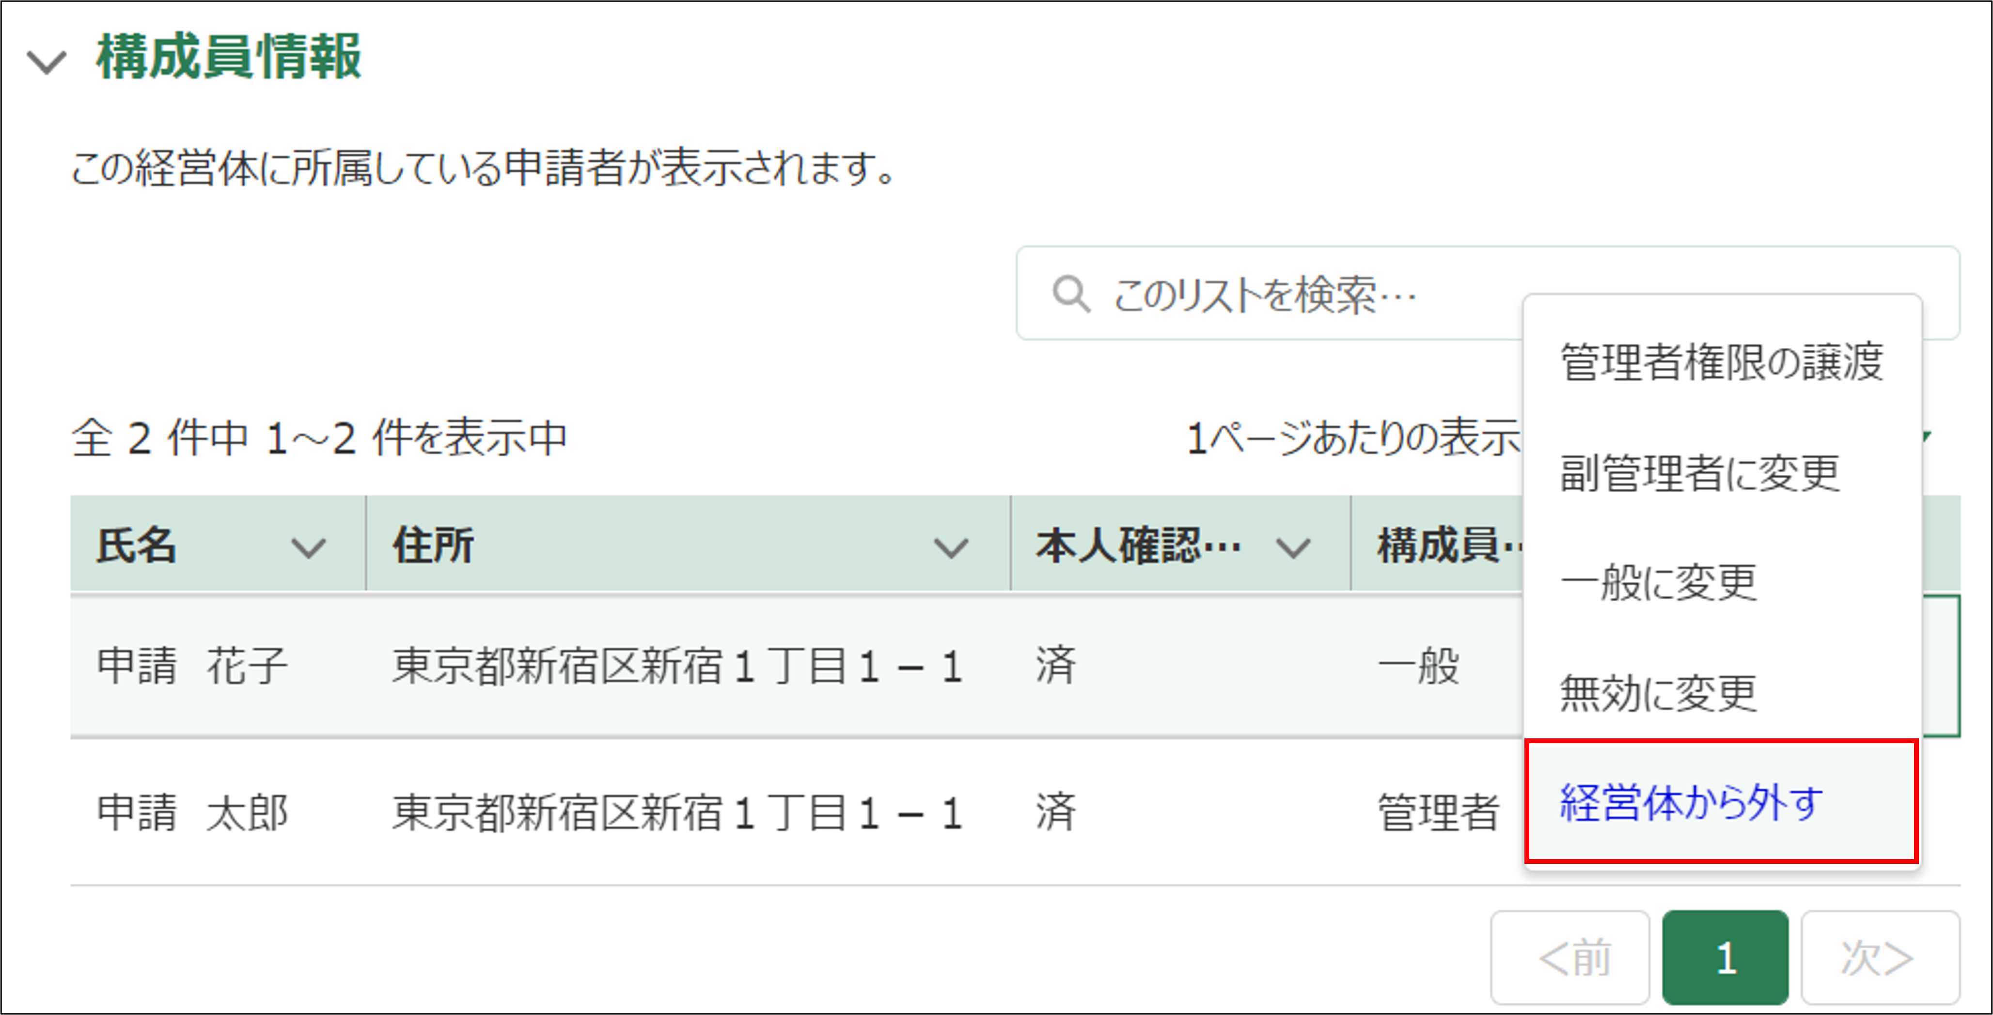Click the 氏名 column header
1993x1015 pixels.
(138, 546)
